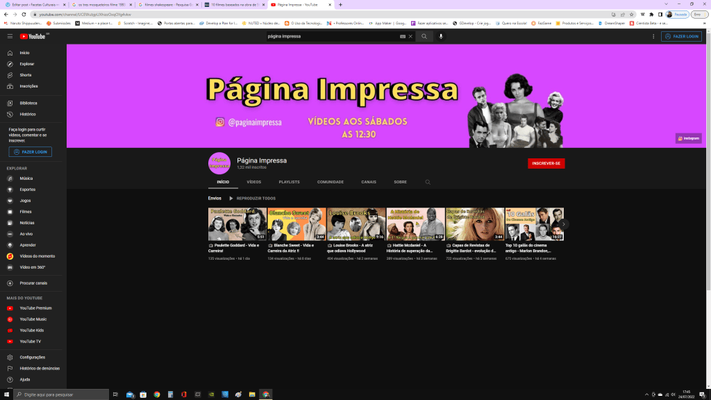Open Shorts from the sidebar
The width and height of the screenshot is (711, 400).
coord(25,75)
